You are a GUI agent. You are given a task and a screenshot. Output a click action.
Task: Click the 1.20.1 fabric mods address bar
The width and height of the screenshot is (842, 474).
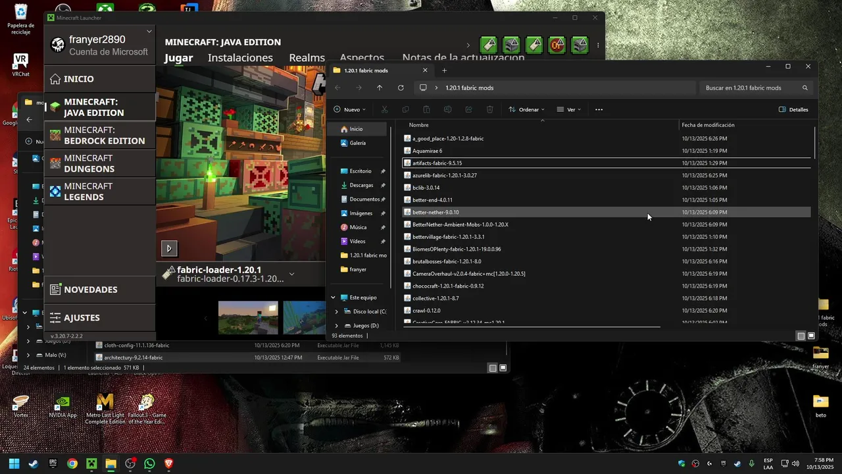point(556,88)
